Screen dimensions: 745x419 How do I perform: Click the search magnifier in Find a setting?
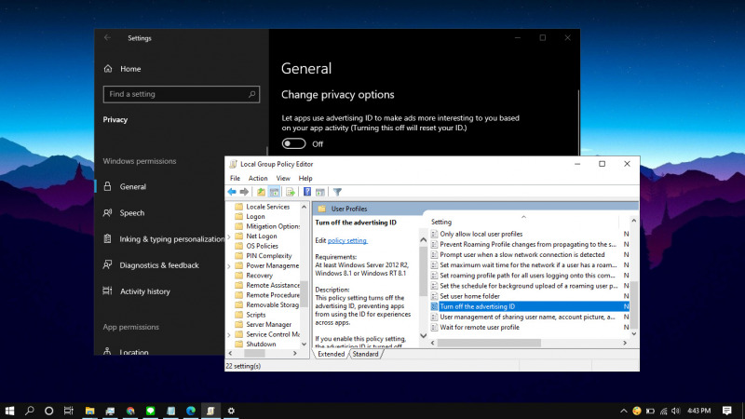251,94
